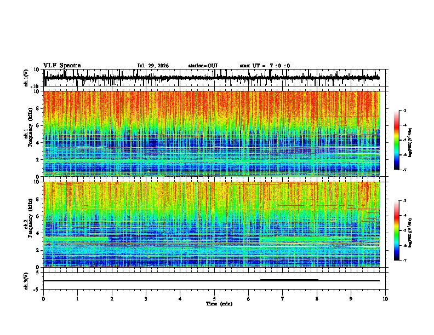434x335 pixels.
Task: Click time axis tick label "6"
Action: 249,299
